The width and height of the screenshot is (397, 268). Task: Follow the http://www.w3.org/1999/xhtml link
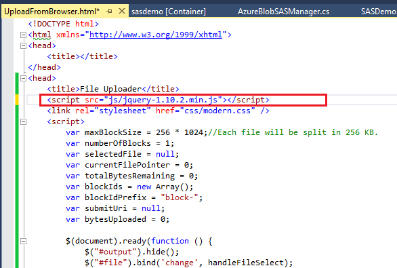[x=156, y=35]
